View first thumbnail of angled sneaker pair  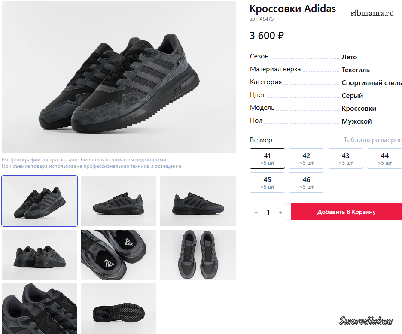pos(40,200)
